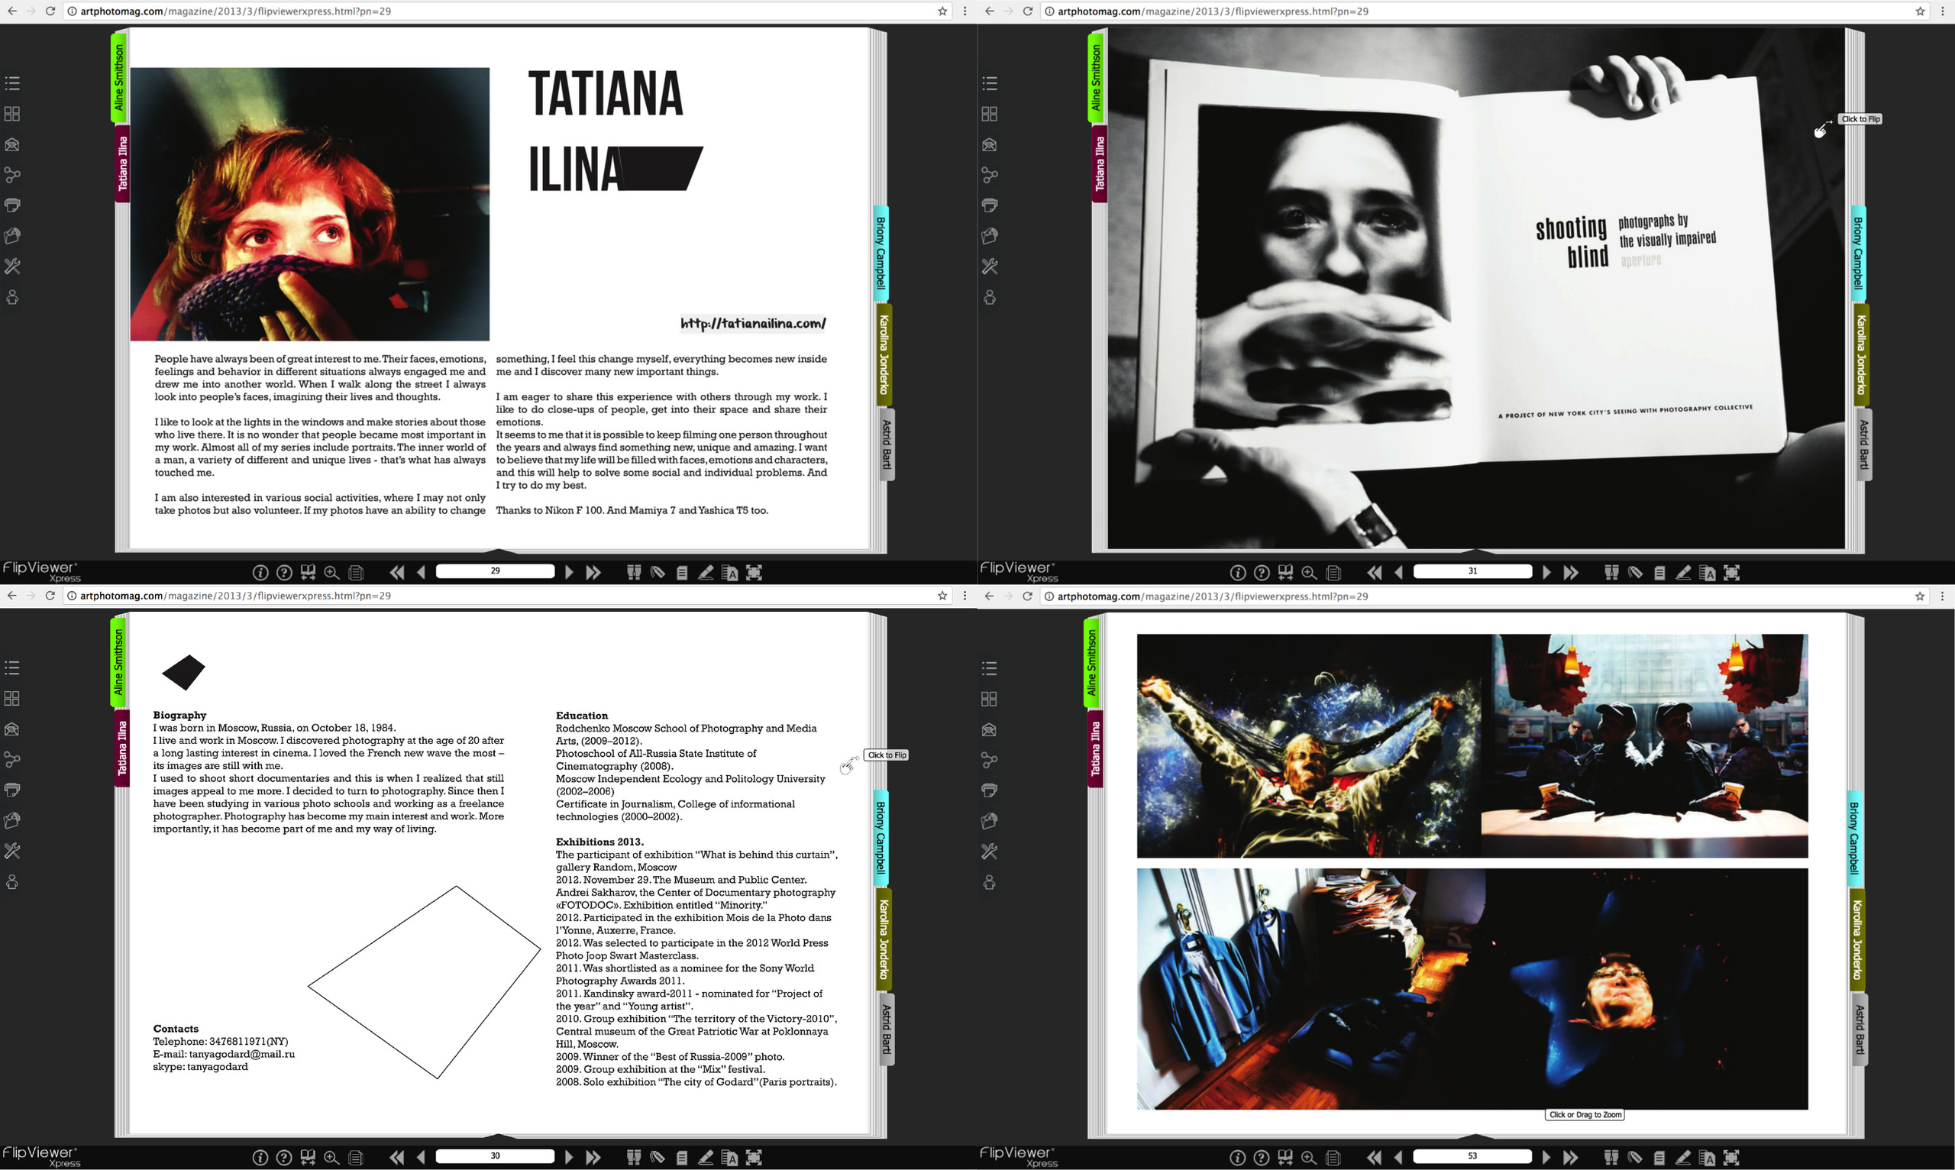Click share icon in page 29 window sidebar
The height and width of the screenshot is (1170, 1955).
[11, 175]
